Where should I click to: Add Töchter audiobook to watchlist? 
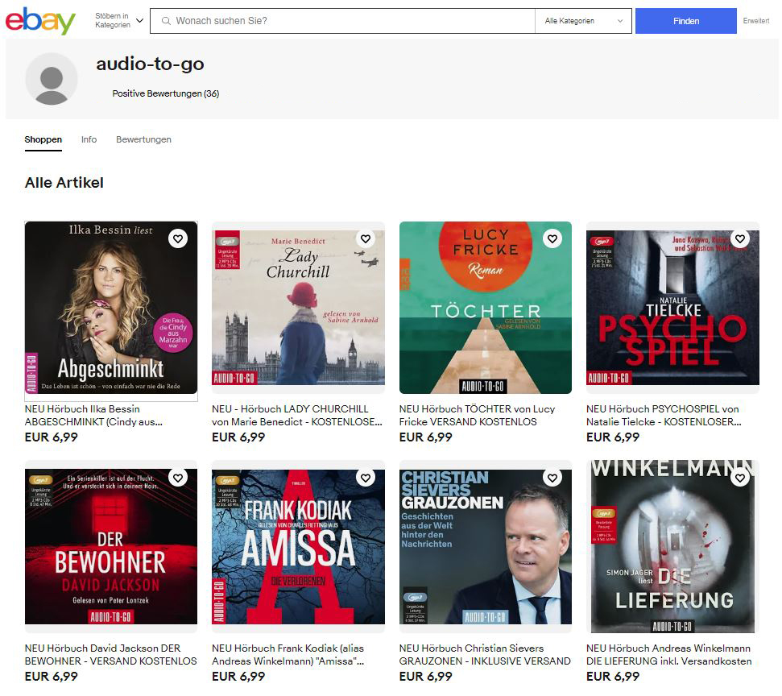pyautogui.click(x=552, y=238)
